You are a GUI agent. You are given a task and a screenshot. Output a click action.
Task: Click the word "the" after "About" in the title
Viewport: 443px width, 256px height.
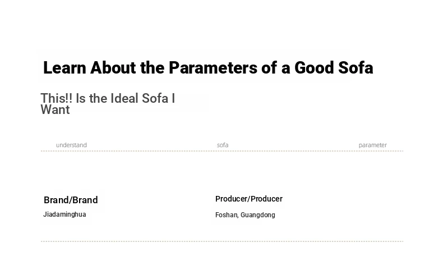[x=153, y=68]
